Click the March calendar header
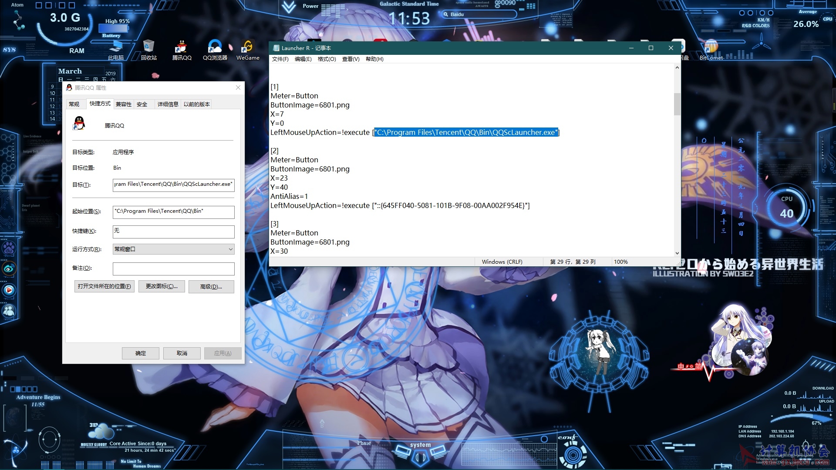Screen dimensions: 836x470 pos(70,71)
